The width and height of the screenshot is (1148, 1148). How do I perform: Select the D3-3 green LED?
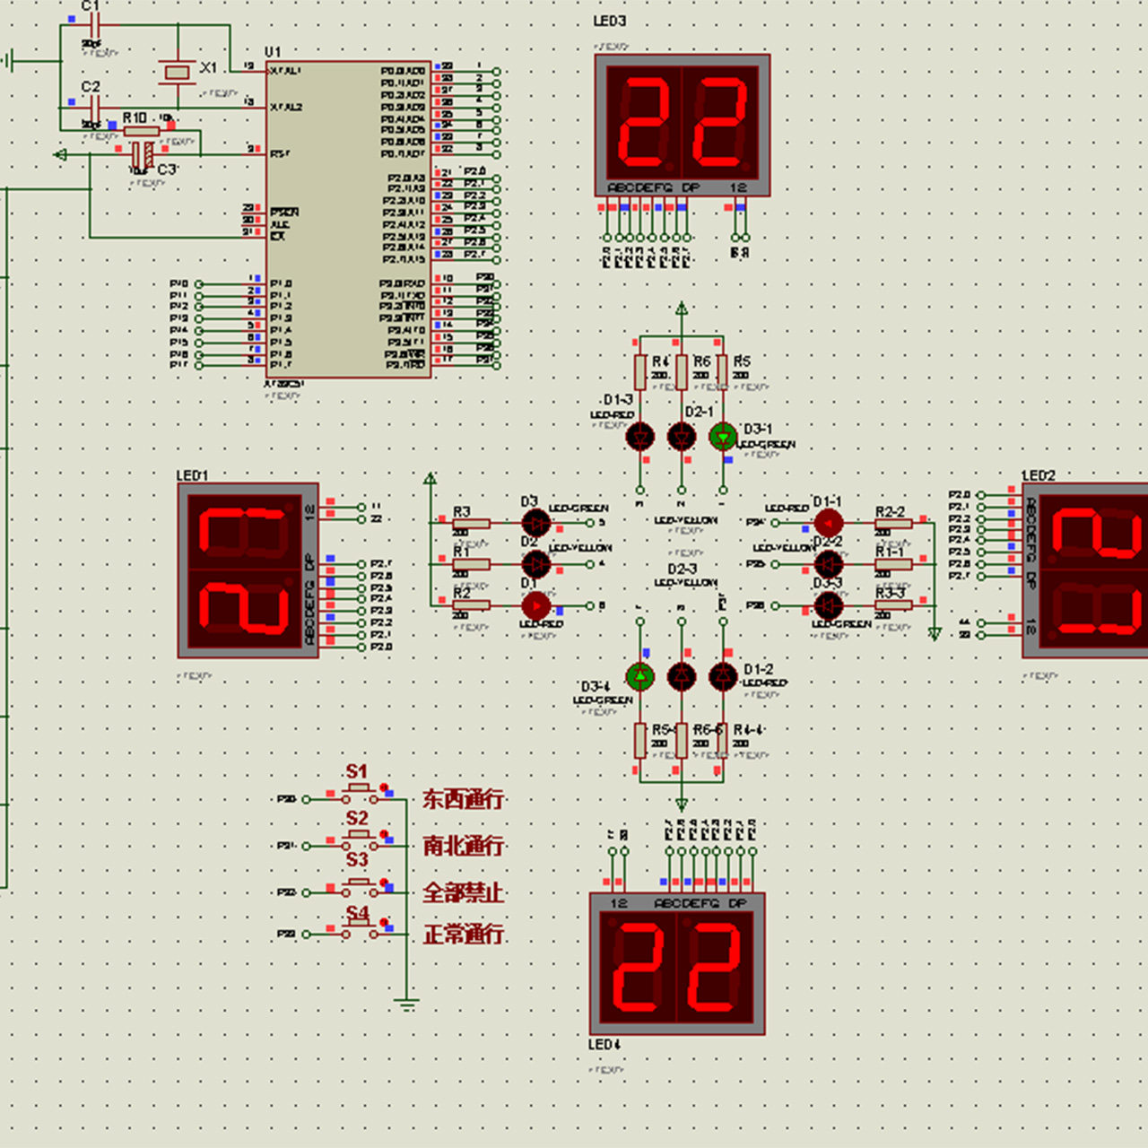828,605
